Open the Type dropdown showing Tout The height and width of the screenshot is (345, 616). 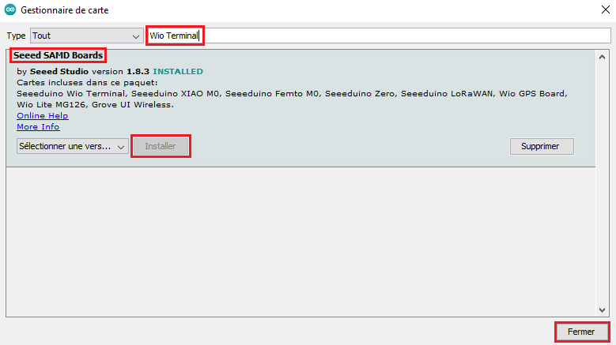(x=86, y=36)
